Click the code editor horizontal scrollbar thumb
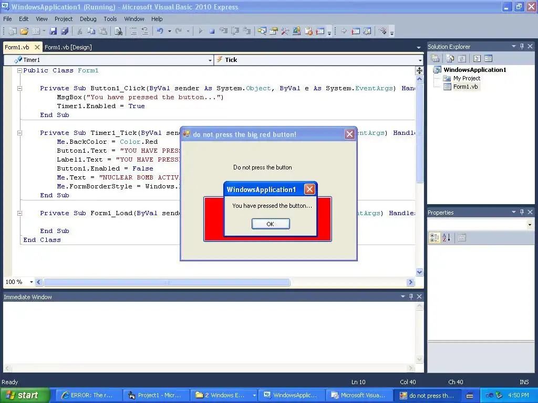 (x=167, y=282)
